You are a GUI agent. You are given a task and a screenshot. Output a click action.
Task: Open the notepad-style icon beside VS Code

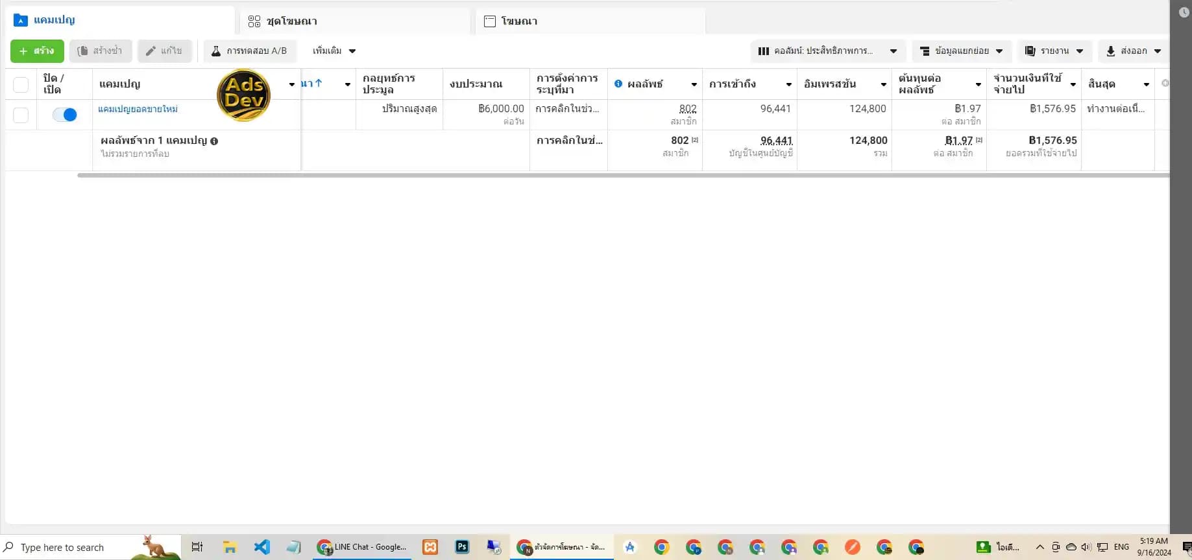(x=294, y=548)
